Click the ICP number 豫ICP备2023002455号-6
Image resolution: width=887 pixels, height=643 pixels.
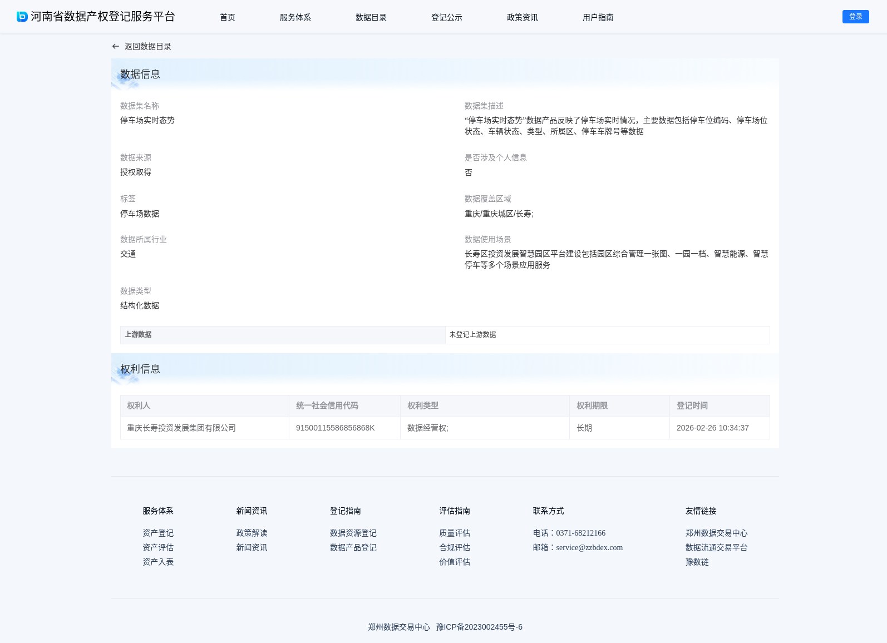click(479, 627)
